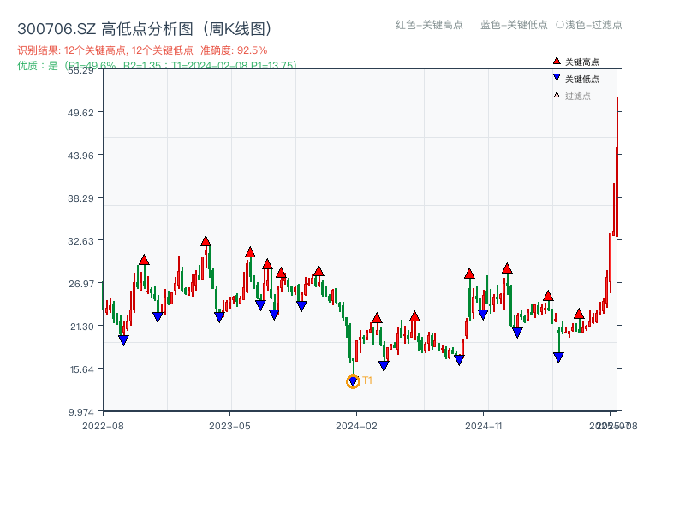Click the green 优质 result line

[157, 66]
